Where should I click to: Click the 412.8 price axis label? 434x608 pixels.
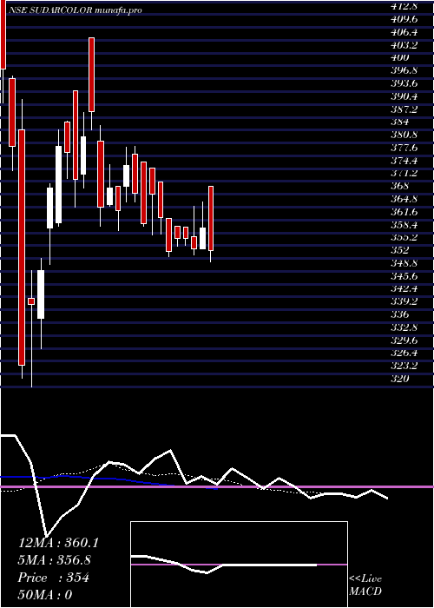pyautogui.click(x=404, y=6)
